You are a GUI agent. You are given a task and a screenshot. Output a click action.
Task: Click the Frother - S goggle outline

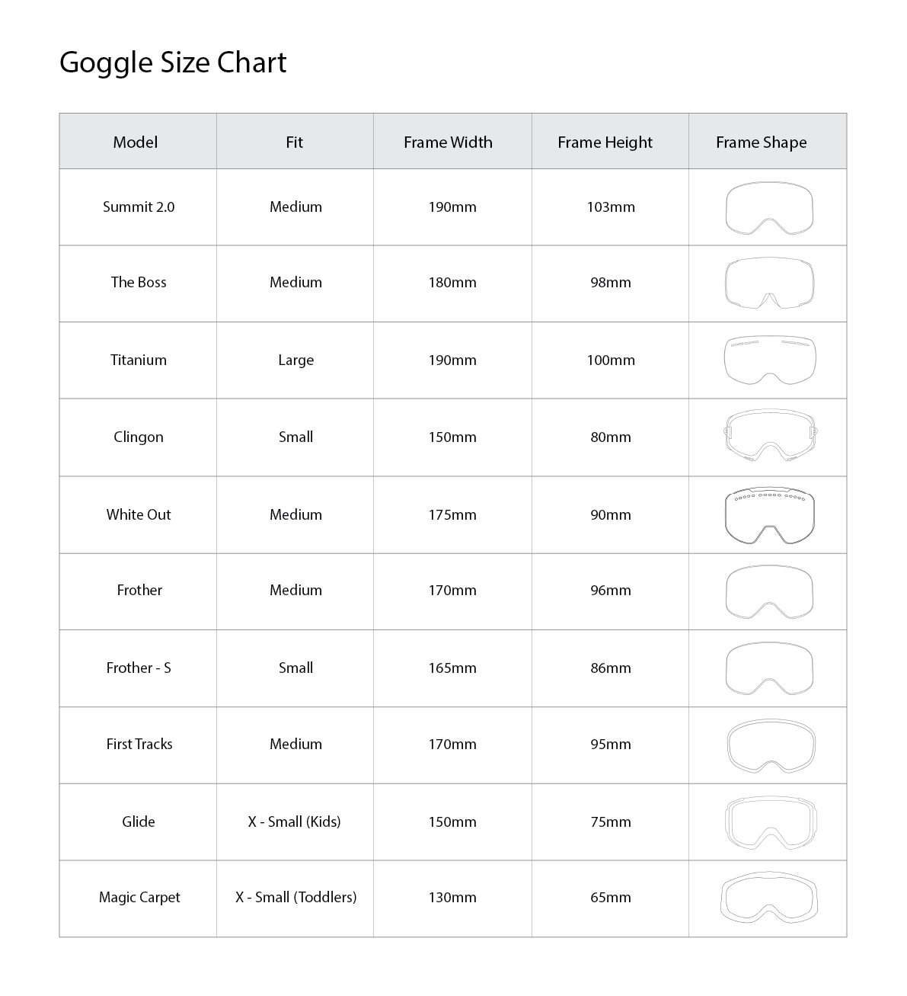pos(769,668)
